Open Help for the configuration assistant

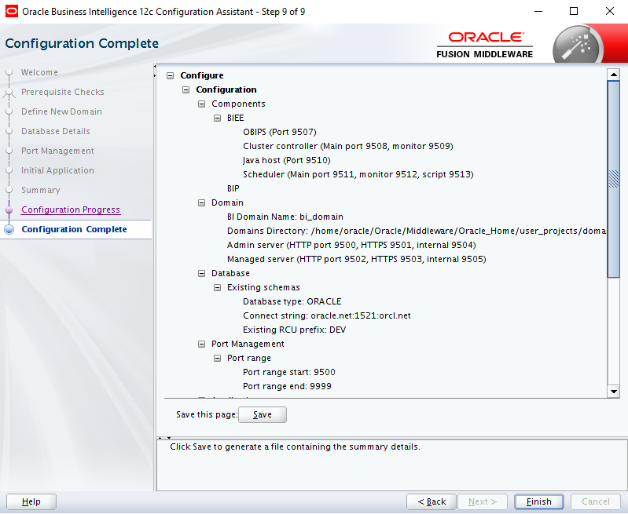(x=31, y=501)
